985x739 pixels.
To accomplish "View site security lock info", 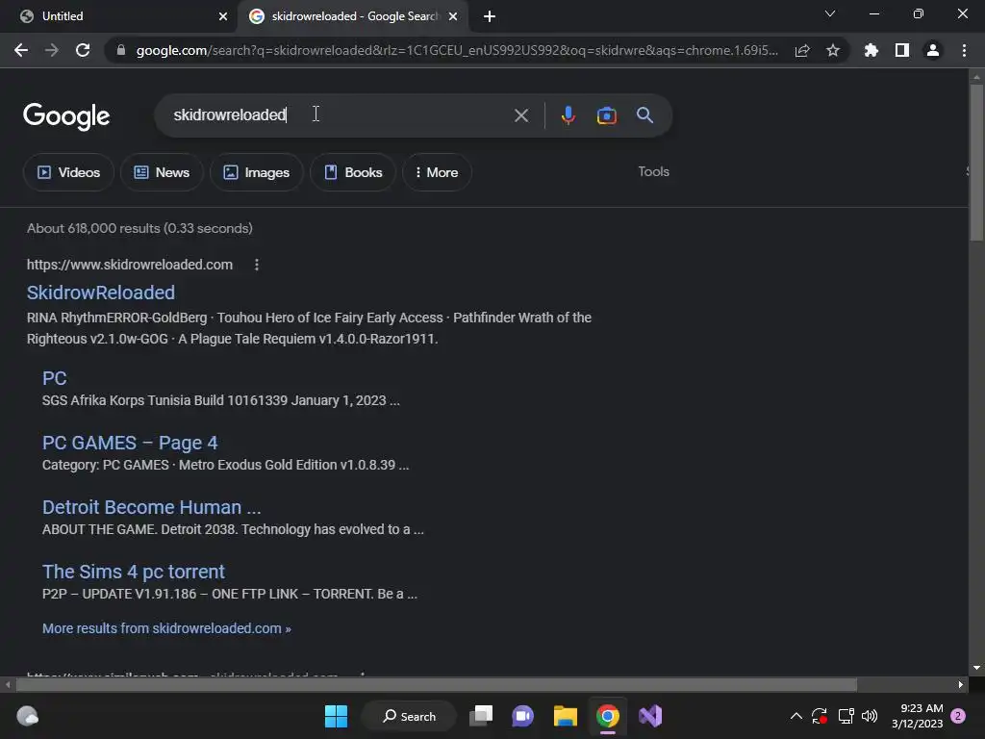I will [x=121, y=50].
